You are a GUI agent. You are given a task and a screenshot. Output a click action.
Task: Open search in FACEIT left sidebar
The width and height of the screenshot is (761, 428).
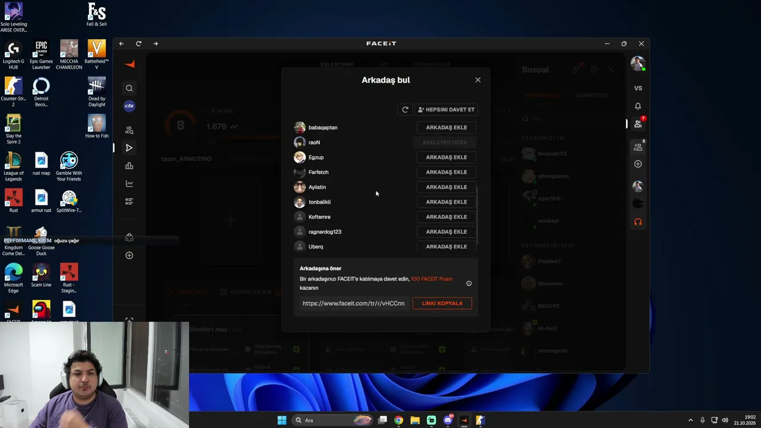pos(129,88)
